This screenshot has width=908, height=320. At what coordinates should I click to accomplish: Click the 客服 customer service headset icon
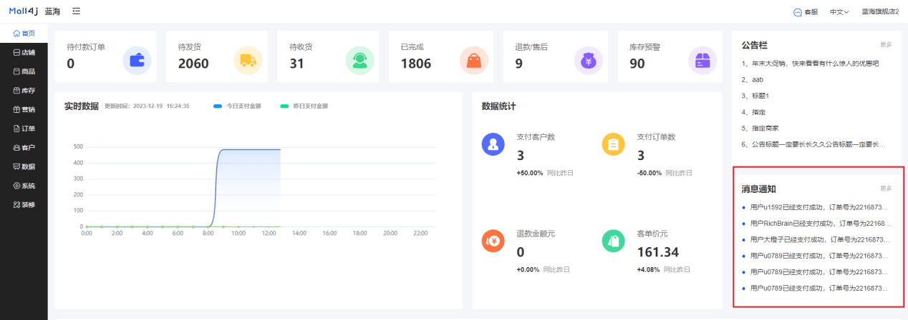pyautogui.click(x=798, y=12)
